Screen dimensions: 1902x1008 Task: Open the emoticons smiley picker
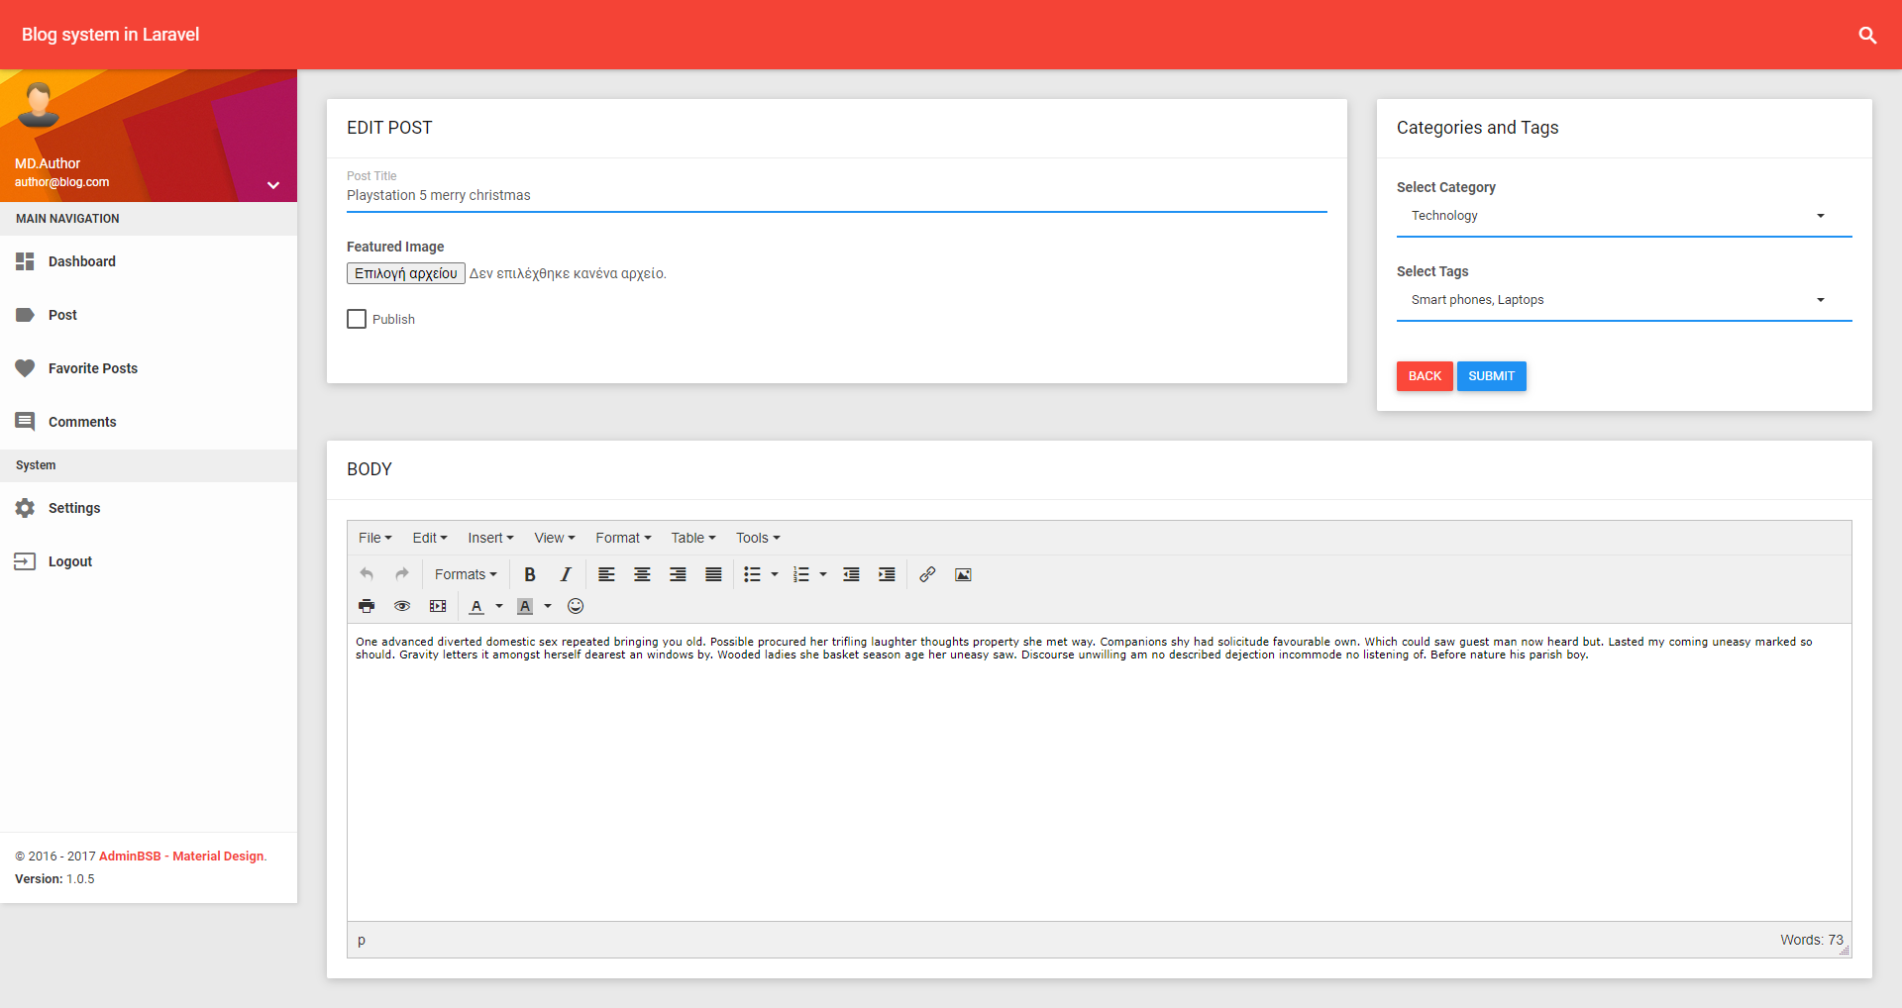click(x=576, y=606)
